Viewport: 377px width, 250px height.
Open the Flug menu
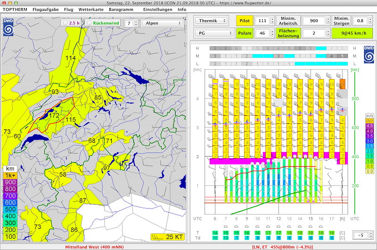click(x=68, y=9)
